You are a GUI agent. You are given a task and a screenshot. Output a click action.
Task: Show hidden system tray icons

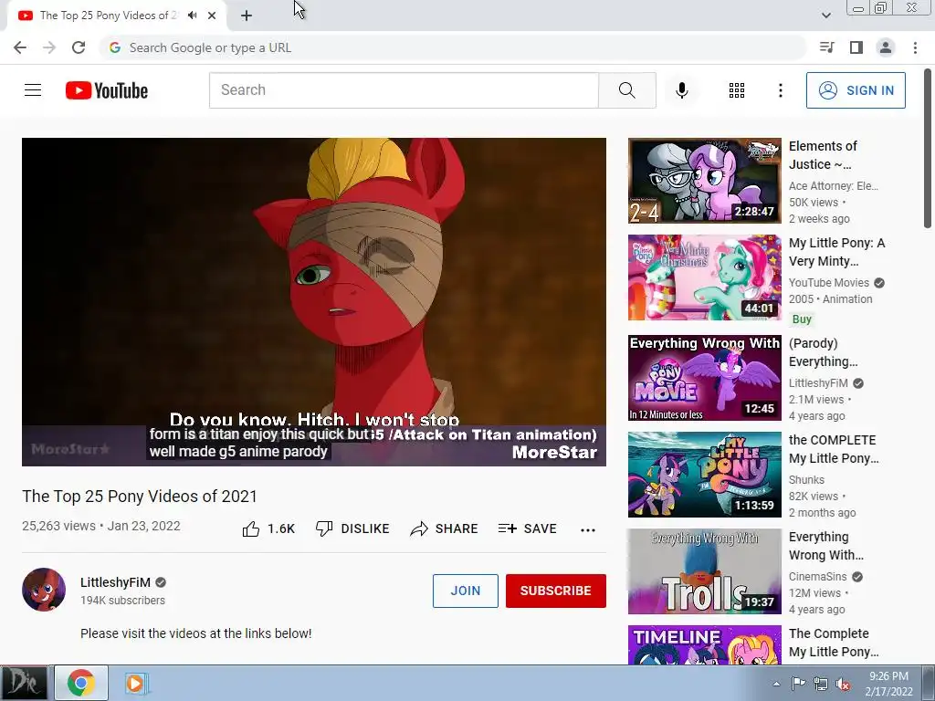pyautogui.click(x=776, y=684)
